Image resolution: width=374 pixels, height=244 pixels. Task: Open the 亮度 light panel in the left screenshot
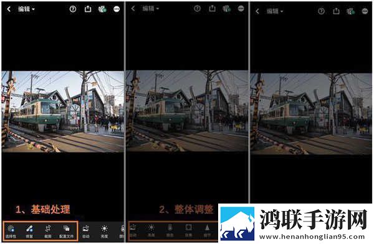[104, 232]
